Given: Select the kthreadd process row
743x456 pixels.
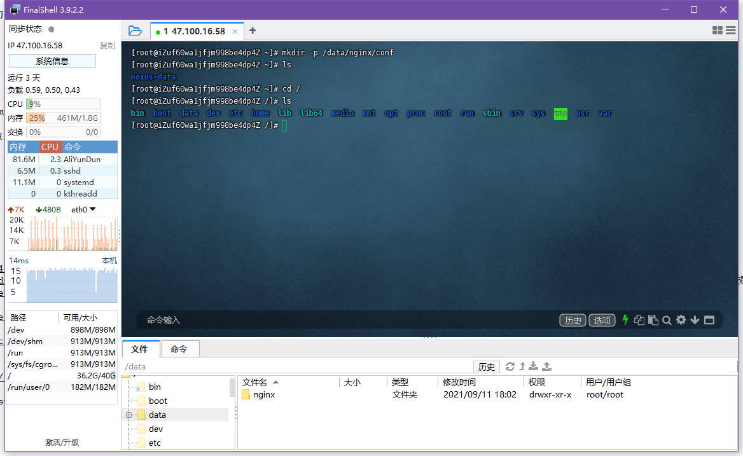Looking at the screenshot, I should pyautogui.click(x=62, y=194).
